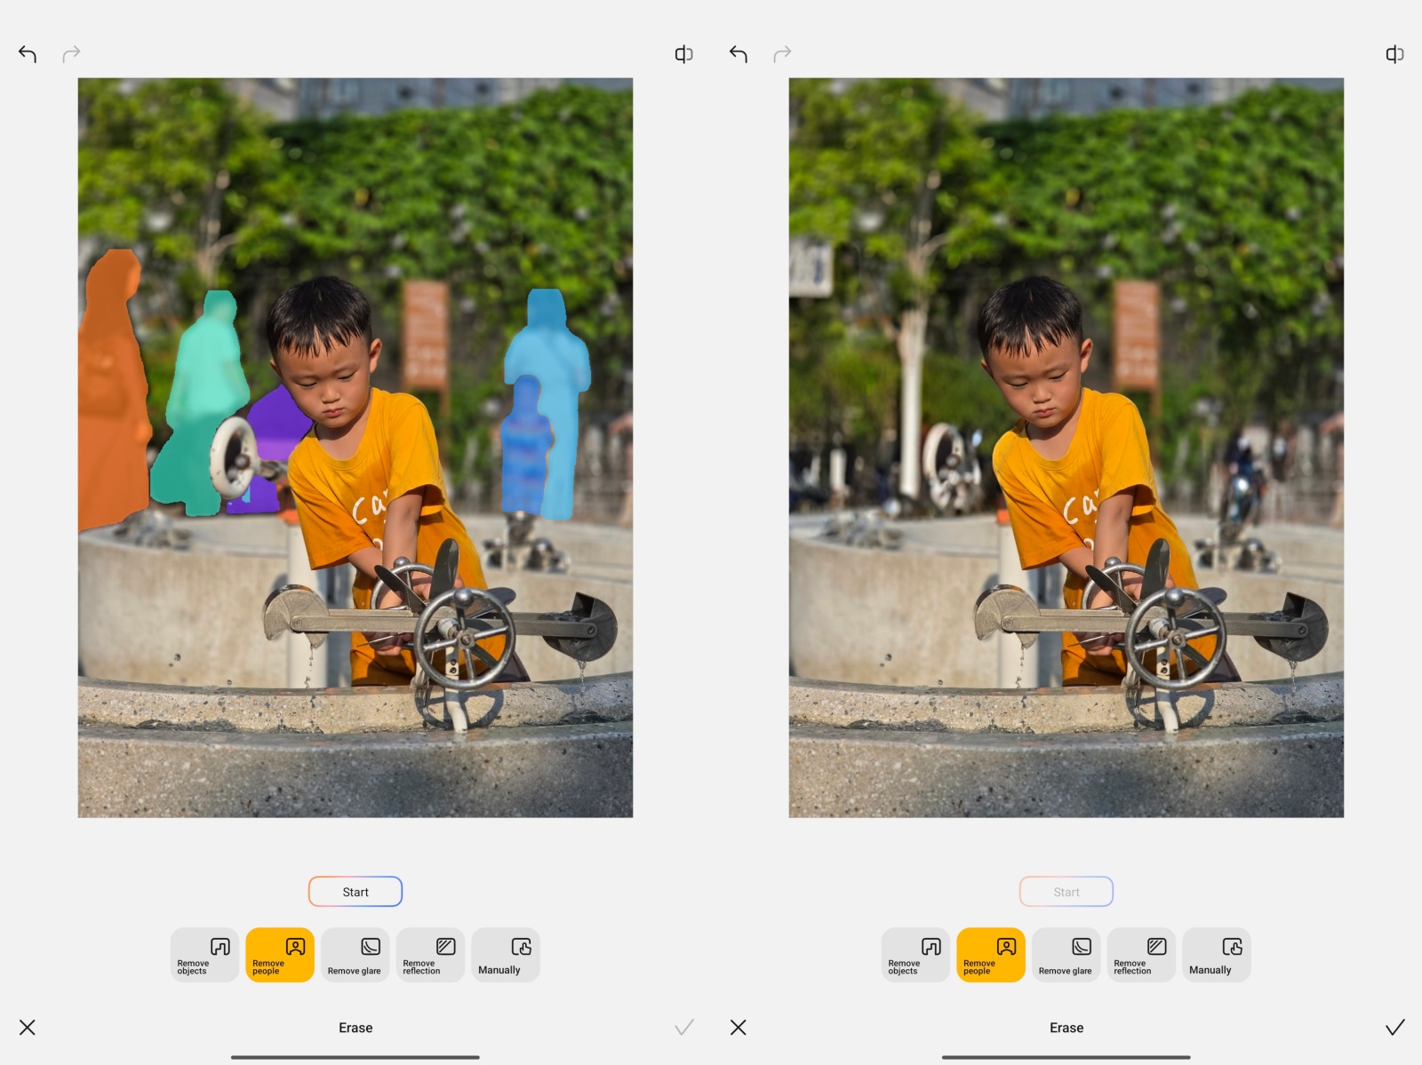
Task: Select Remove objects in the right panel
Action: (x=915, y=955)
